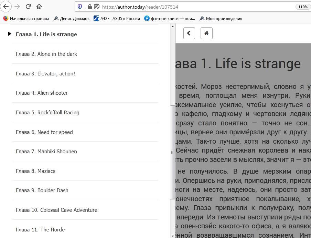
Task: Jump to Глава 2. Alone in the dark
Action: (x=46, y=54)
